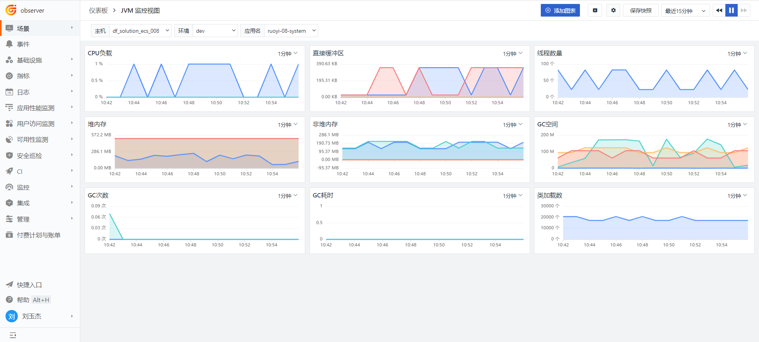Expand the 最近15分钟 time range selector
This screenshot has width=759, height=342.
pos(685,11)
